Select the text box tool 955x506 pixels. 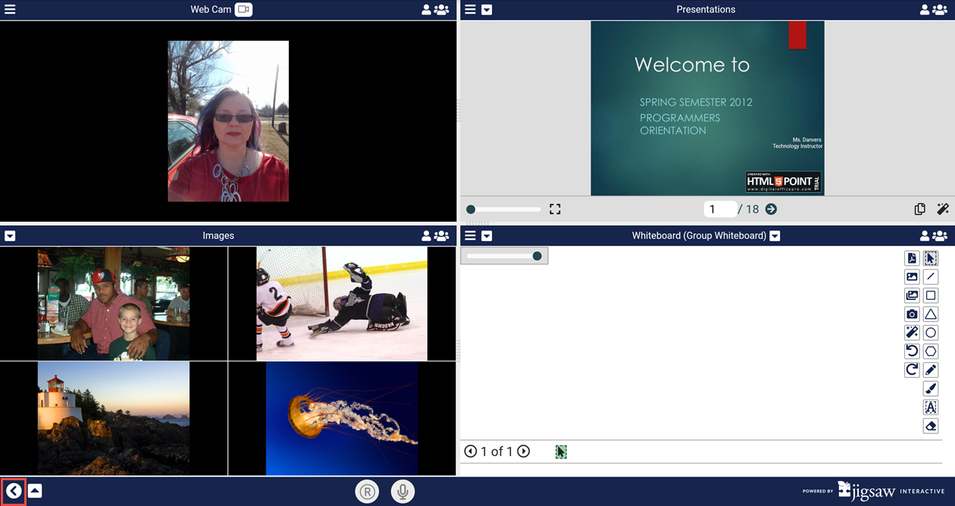coord(931,408)
